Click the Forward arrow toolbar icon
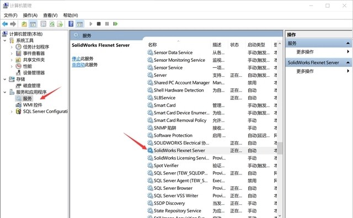 [x=13, y=24]
